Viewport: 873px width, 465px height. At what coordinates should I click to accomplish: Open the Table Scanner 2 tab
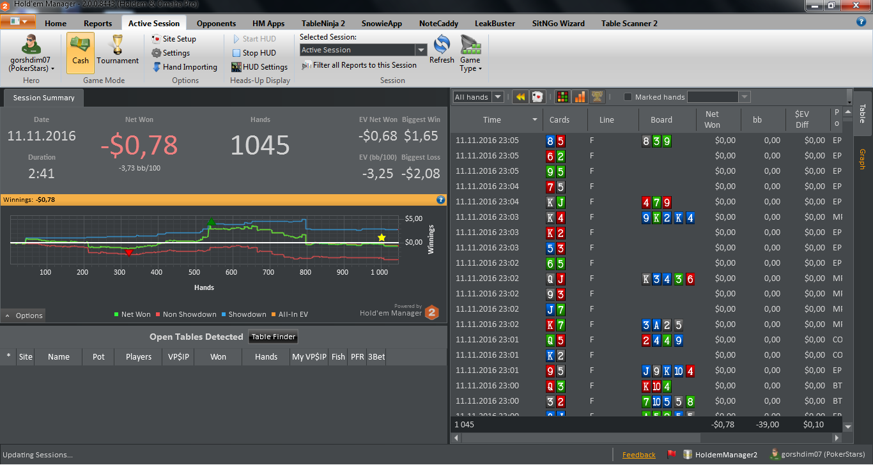click(629, 24)
